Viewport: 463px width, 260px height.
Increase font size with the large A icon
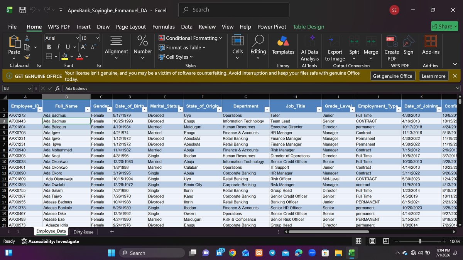84,47
